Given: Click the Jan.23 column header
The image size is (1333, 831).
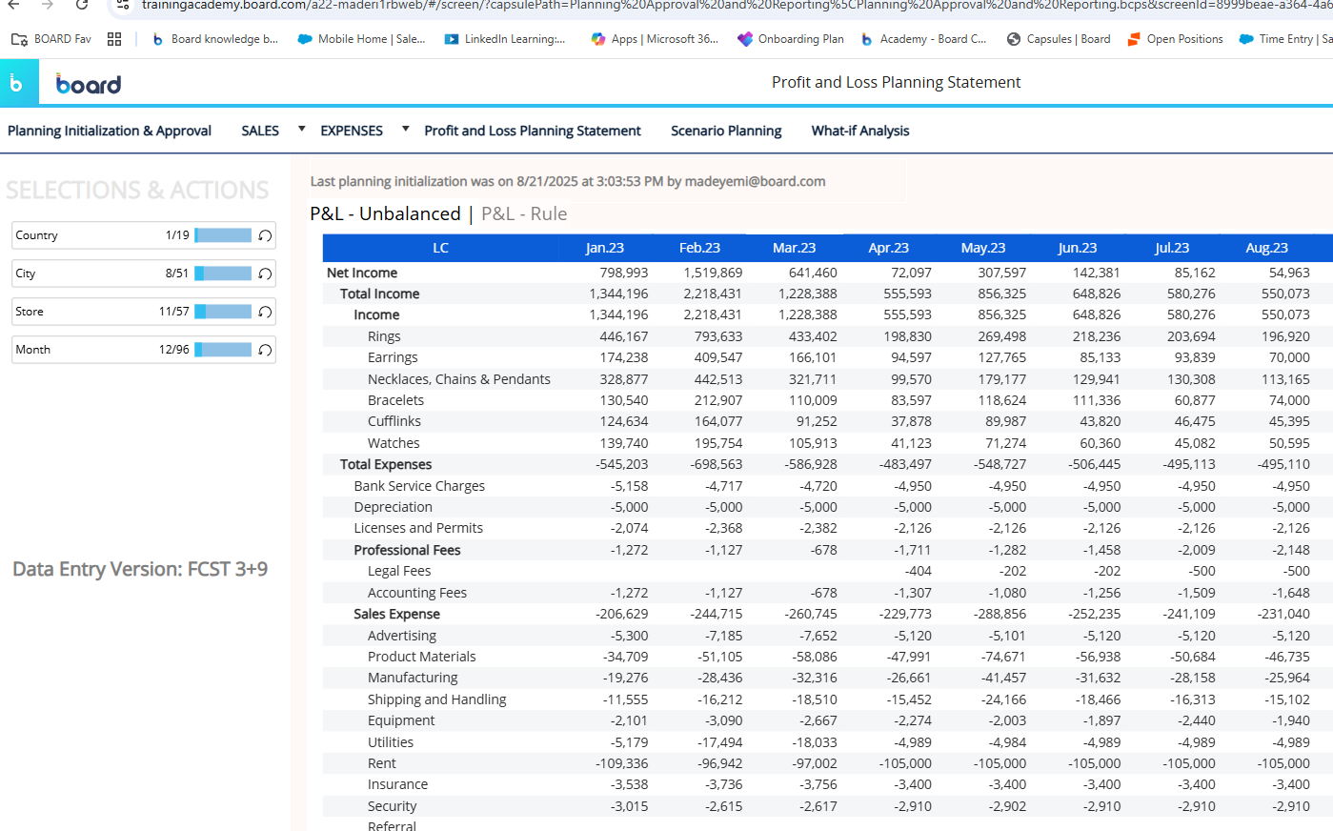Looking at the screenshot, I should click(605, 248).
